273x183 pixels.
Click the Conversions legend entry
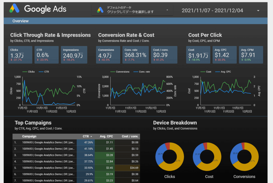tap(120, 72)
